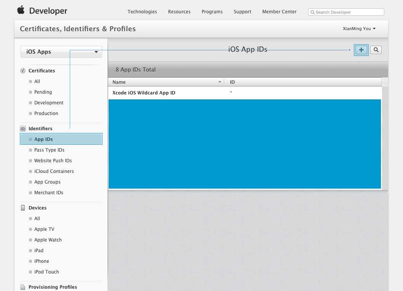Click the Devices section icon
This screenshot has width=403, height=291.
pyautogui.click(x=23, y=208)
